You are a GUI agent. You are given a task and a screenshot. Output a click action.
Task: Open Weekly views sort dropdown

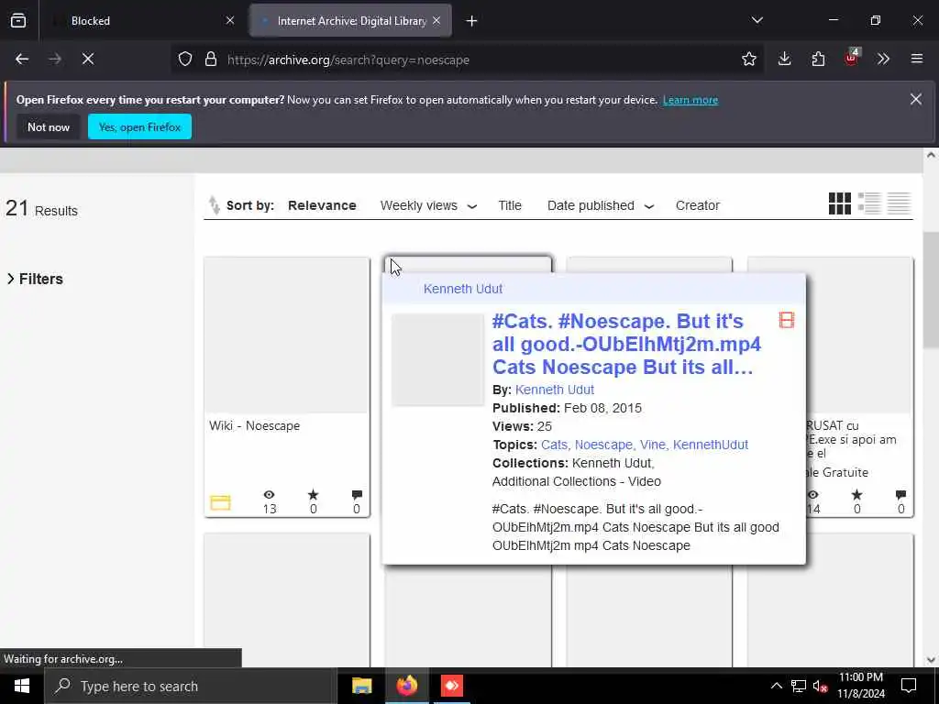(429, 205)
